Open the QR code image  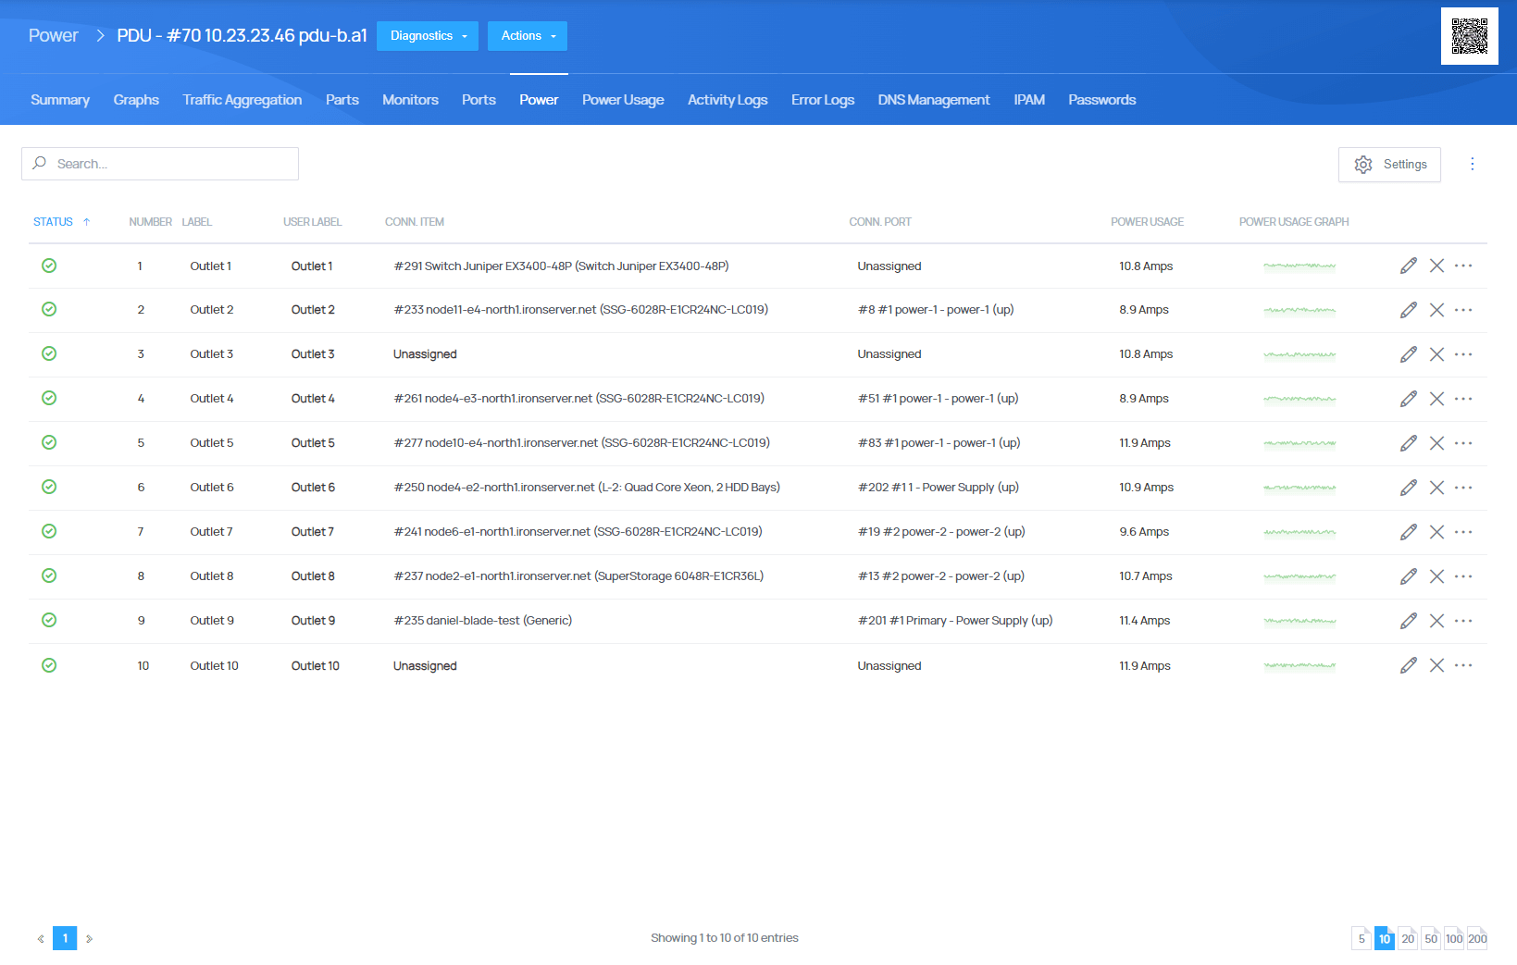pyautogui.click(x=1469, y=36)
